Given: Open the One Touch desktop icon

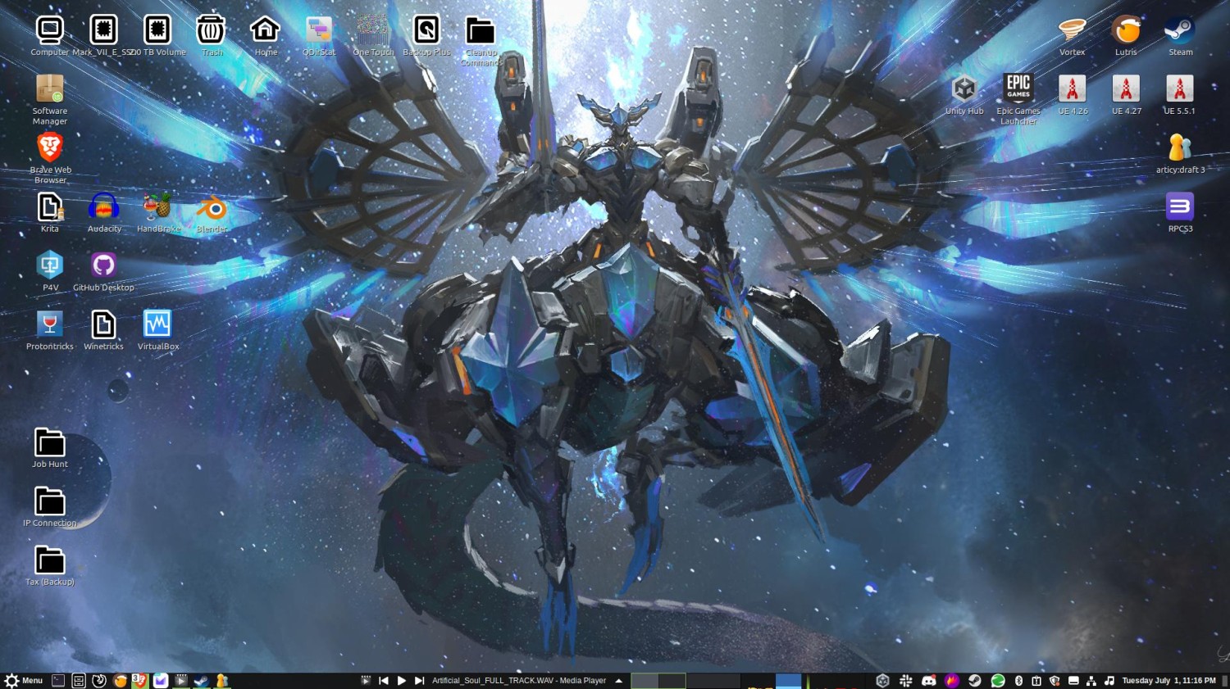Looking at the screenshot, I should 373,35.
